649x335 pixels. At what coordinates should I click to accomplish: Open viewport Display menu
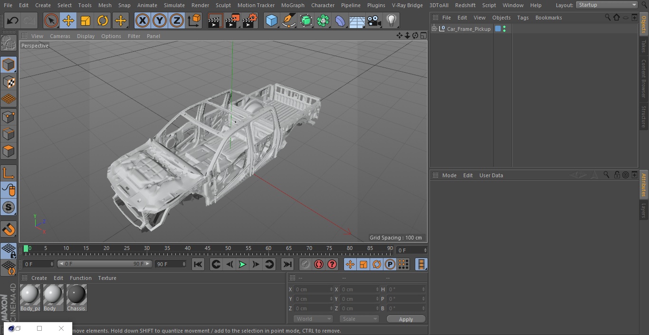(86, 36)
